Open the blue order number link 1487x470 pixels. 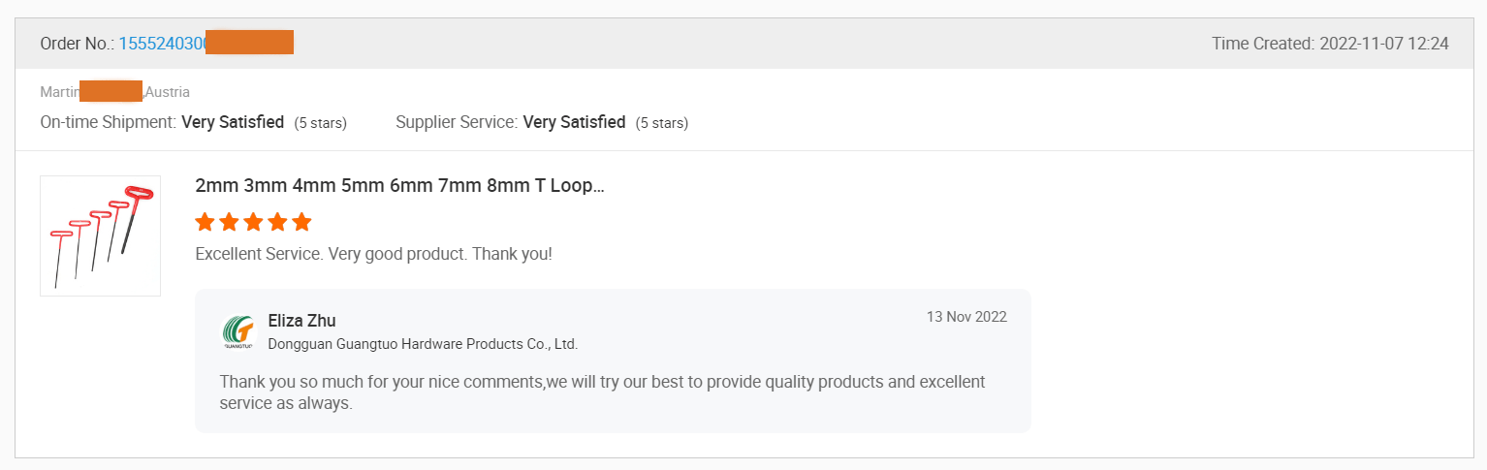point(162,44)
